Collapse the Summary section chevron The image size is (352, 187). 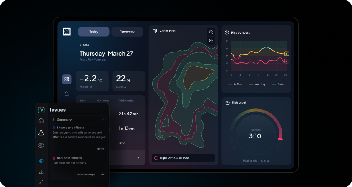coord(103,120)
